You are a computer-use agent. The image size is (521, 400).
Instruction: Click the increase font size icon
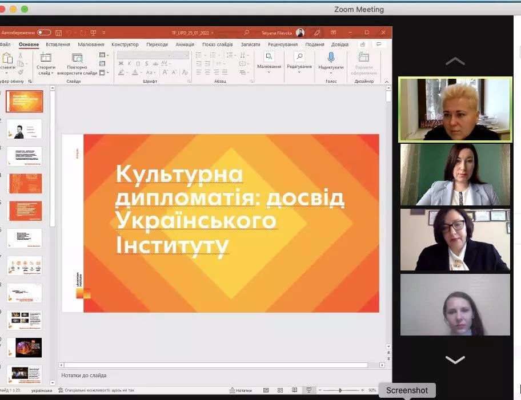(165, 72)
